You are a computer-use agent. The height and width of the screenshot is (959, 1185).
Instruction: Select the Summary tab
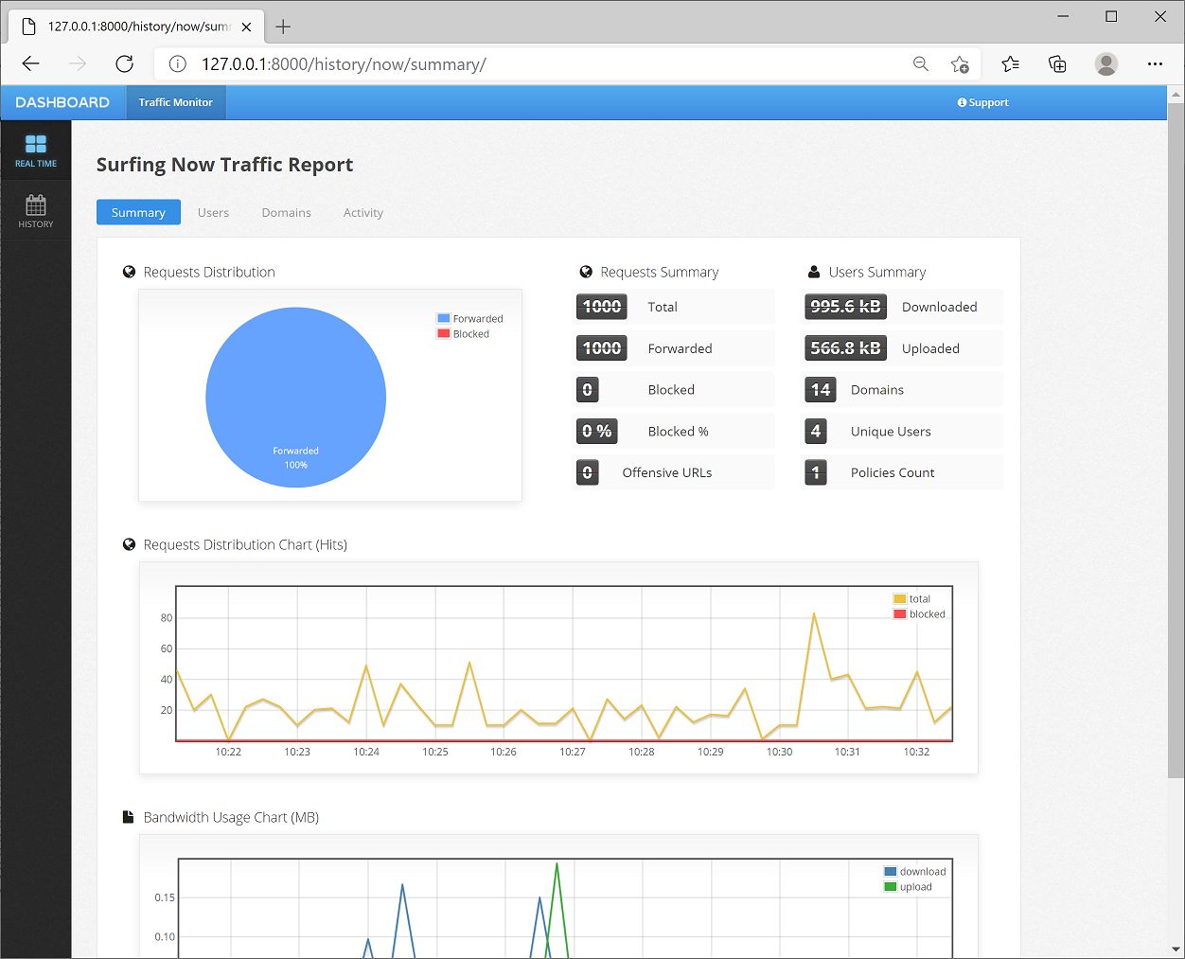coord(138,213)
